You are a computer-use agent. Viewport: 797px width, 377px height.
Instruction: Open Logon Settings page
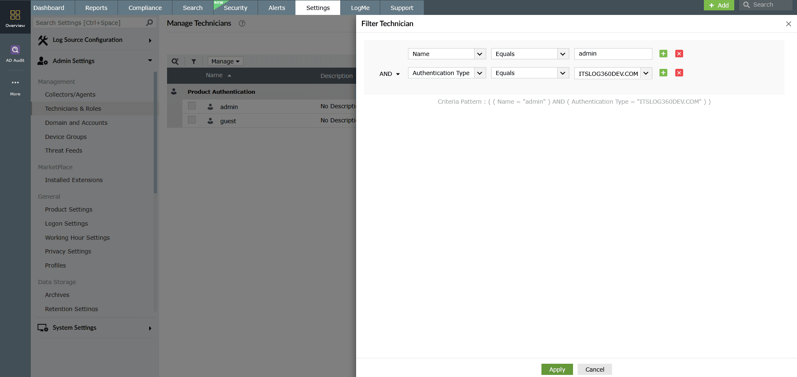pyautogui.click(x=66, y=224)
